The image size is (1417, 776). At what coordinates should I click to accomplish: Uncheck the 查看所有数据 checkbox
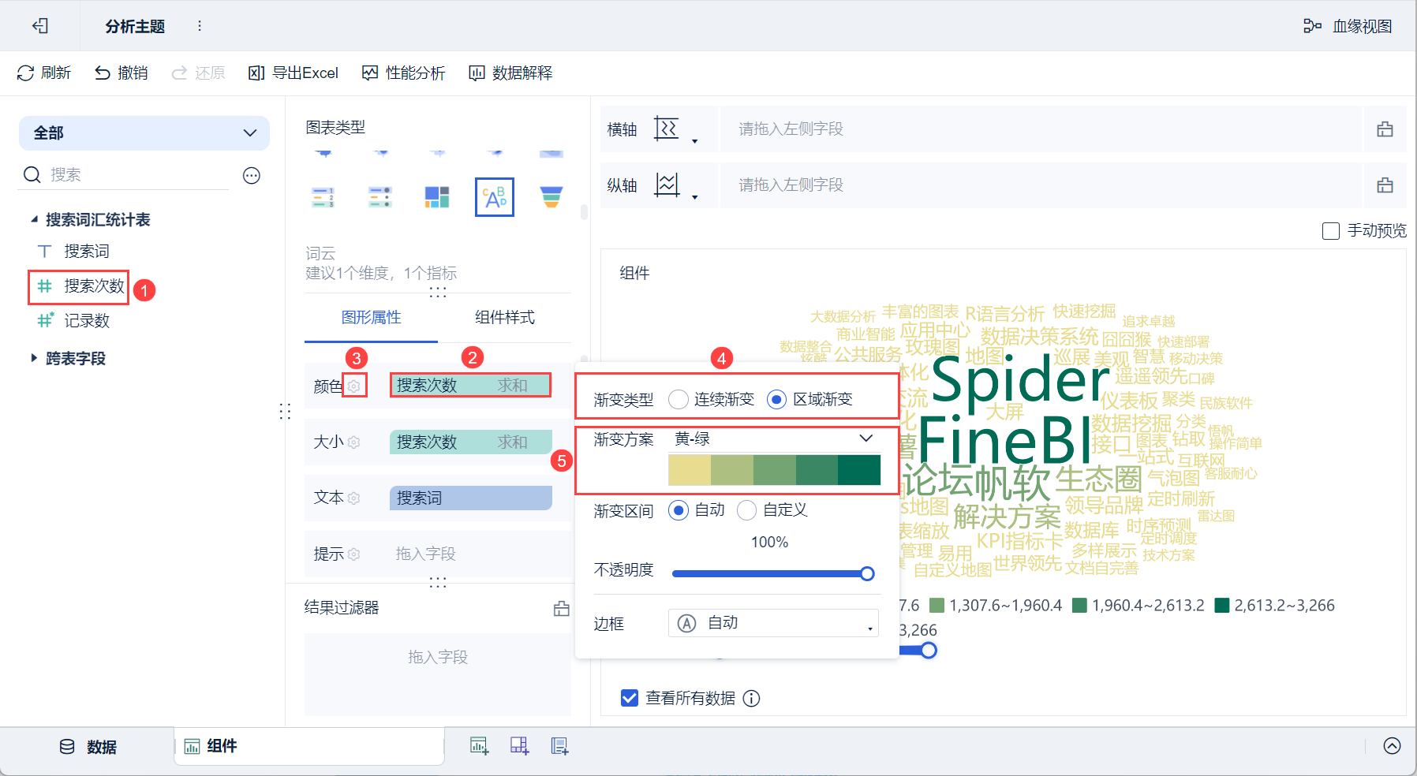click(630, 698)
